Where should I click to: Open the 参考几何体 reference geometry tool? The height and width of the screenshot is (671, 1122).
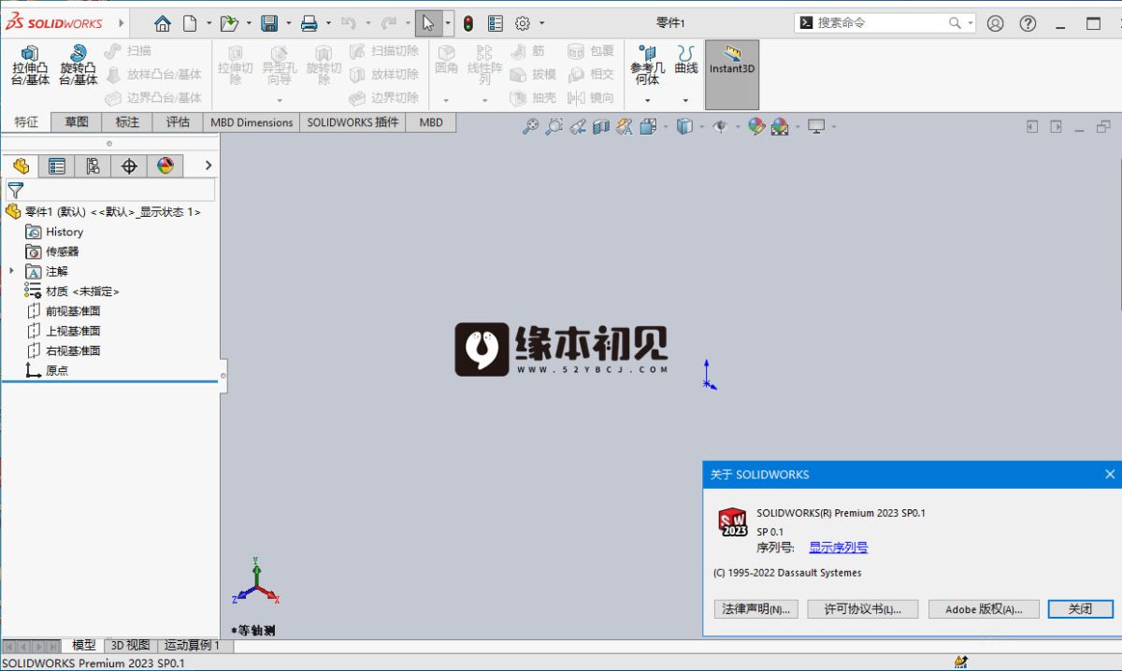(x=647, y=65)
